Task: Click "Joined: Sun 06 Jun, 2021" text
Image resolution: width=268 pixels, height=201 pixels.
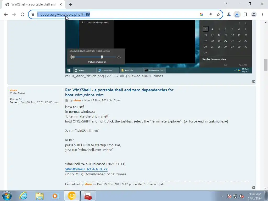Action: click(34, 102)
